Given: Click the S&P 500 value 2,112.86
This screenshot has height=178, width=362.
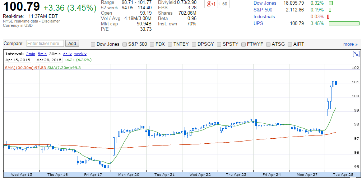Looking at the screenshot, I should click(x=294, y=10).
